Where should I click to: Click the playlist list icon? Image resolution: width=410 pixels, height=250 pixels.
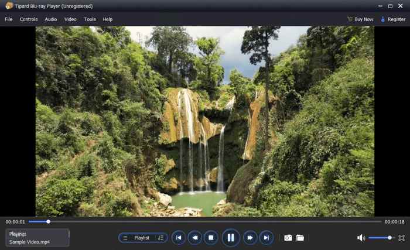(x=125, y=238)
